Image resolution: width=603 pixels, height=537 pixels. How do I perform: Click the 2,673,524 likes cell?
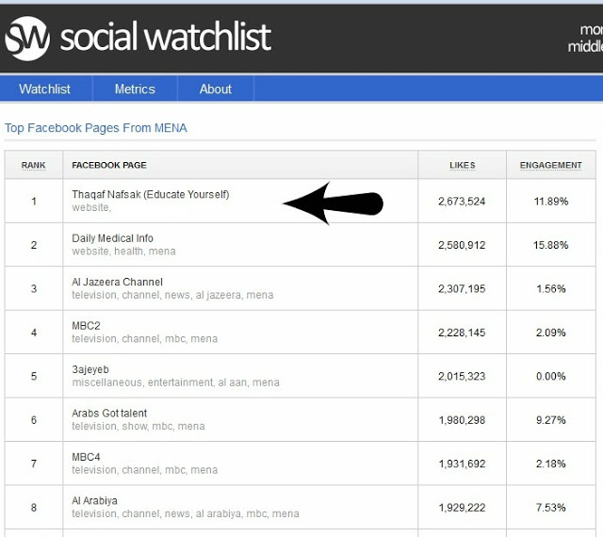click(462, 202)
